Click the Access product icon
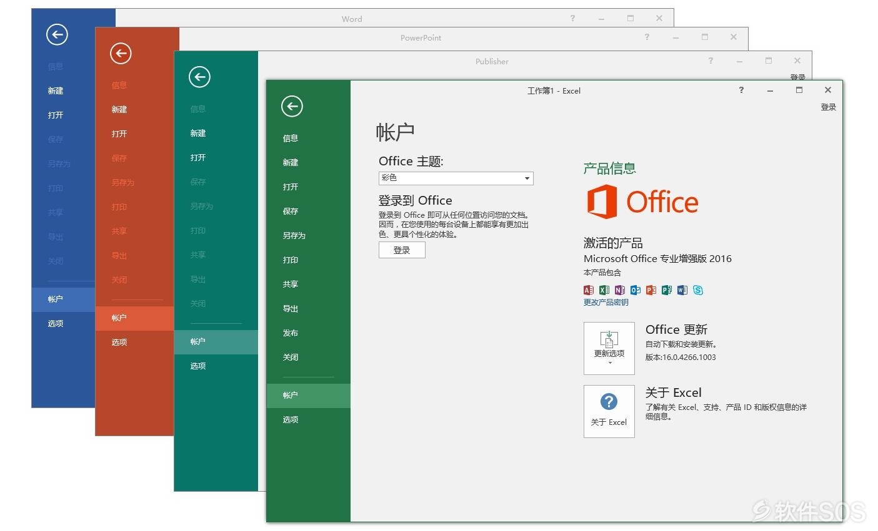The width and height of the screenshot is (878, 531). tap(589, 290)
